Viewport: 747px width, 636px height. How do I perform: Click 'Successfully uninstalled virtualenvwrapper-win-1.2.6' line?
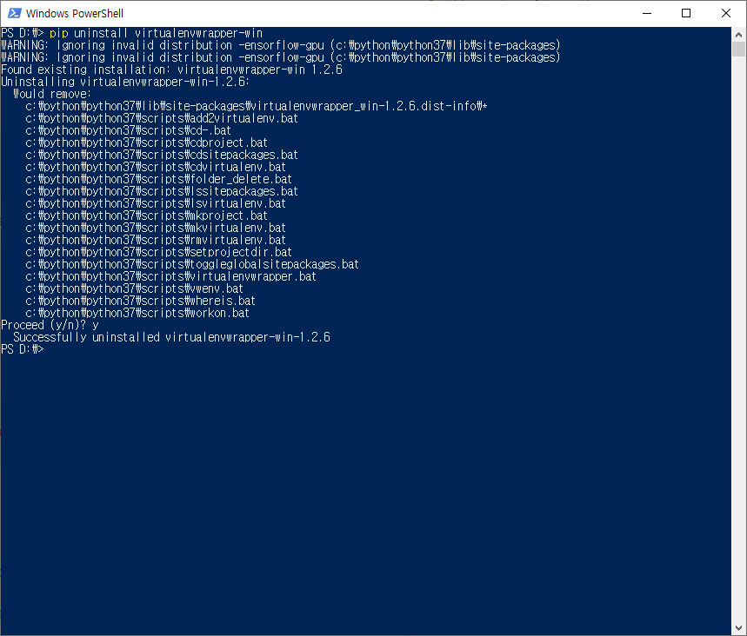[171, 337]
